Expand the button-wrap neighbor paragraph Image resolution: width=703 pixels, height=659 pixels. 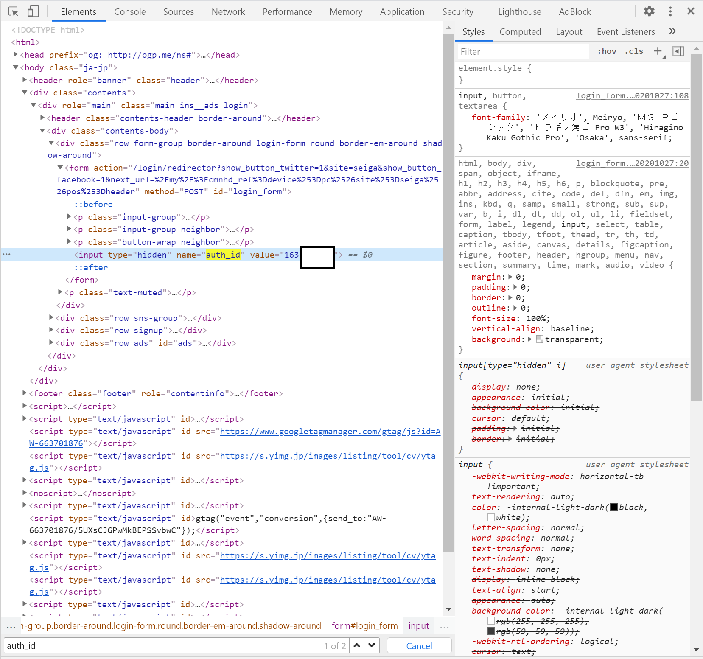pos(69,241)
